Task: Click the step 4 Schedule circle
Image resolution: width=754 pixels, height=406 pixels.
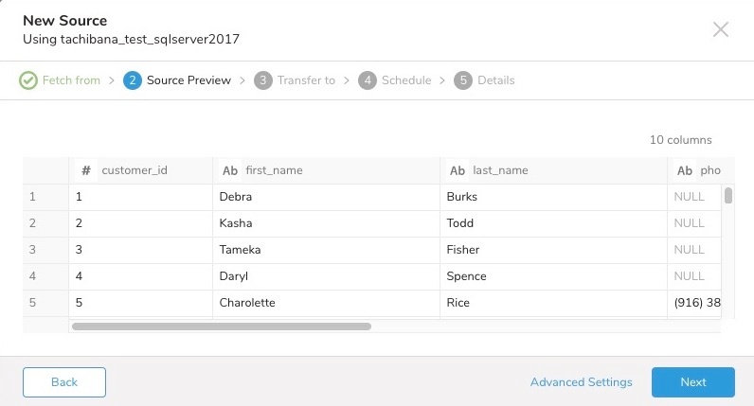Action: 368,80
